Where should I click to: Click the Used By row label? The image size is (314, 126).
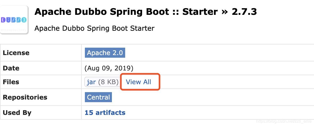click(17, 112)
